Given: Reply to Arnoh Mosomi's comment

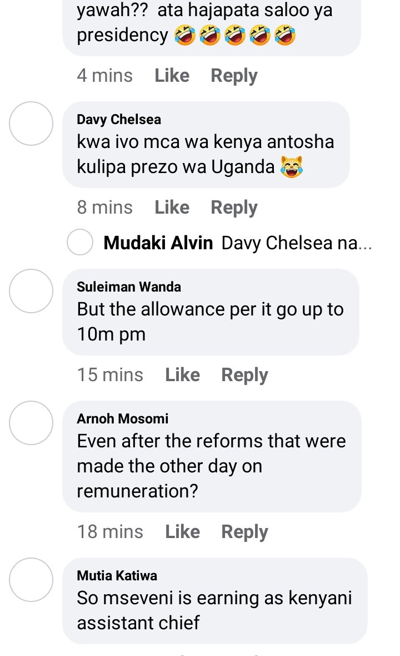Looking at the screenshot, I should pos(244,532).
